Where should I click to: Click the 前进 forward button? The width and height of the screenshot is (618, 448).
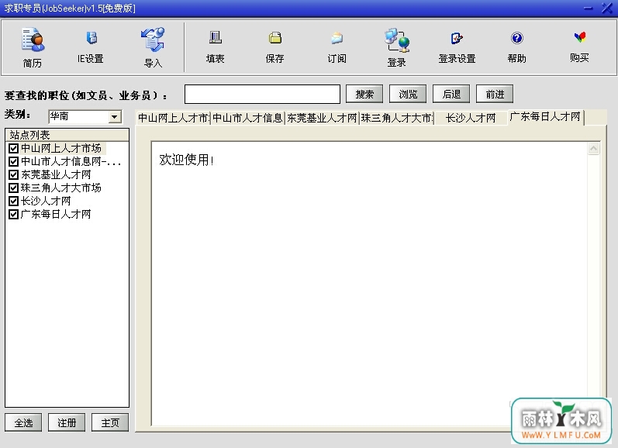pos(495,94)
